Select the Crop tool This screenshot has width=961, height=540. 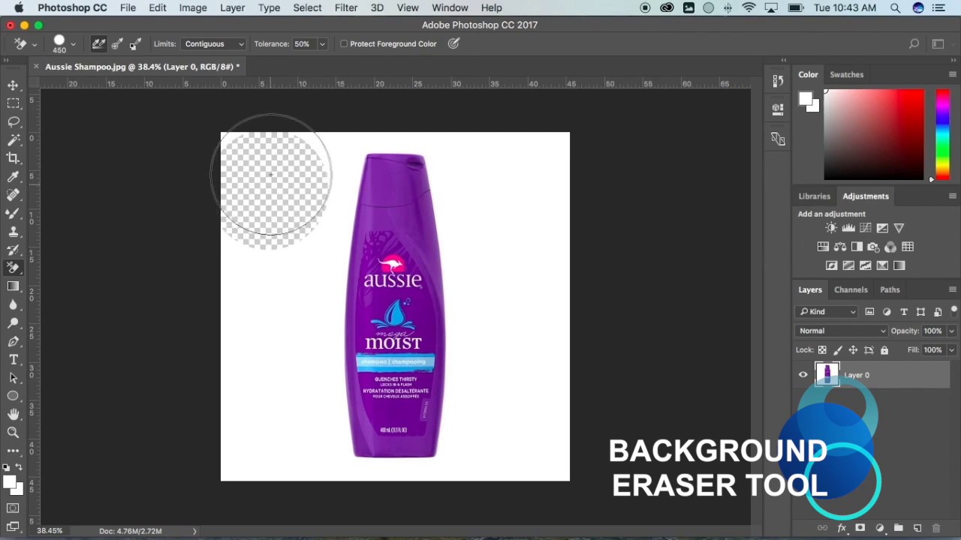coord(14,157)
